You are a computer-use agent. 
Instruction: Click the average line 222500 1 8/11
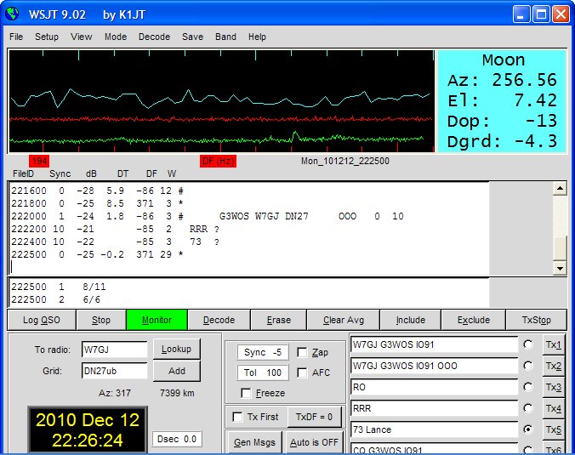pyautogui.click(x=59, y=287)
